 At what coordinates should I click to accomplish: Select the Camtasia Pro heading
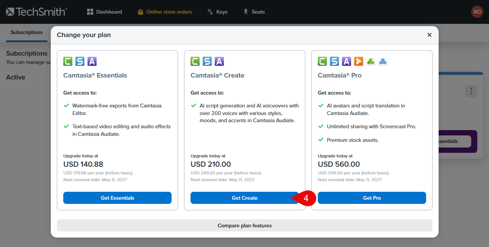pos(340,75)
